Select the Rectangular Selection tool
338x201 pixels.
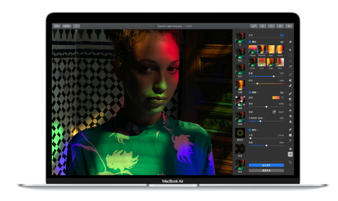(x=290, y=56)
